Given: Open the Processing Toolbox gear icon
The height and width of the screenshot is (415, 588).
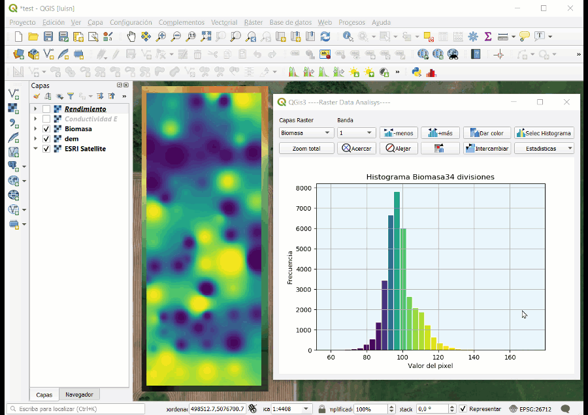Looking at the screenshot, I should (x=473, y=37).
